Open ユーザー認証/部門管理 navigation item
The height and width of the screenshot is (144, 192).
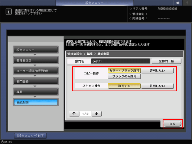[36, 71]
